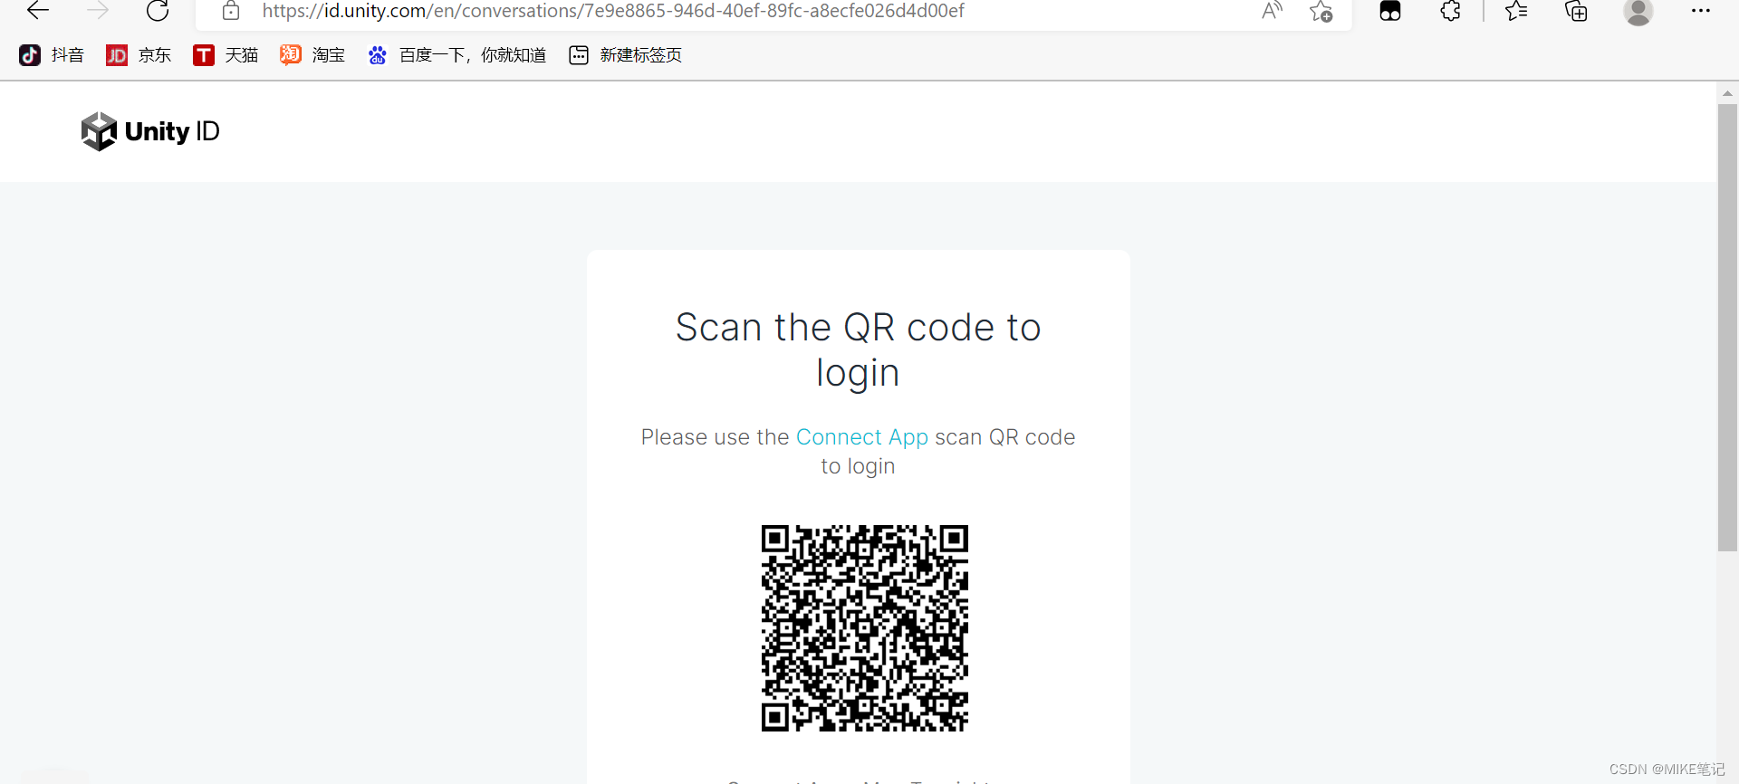Open the Favorites list icon

1515,11
